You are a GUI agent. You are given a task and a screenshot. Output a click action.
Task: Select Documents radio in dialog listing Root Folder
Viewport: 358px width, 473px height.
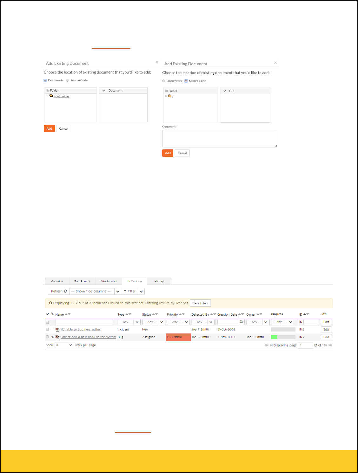(x=45, y=80)
